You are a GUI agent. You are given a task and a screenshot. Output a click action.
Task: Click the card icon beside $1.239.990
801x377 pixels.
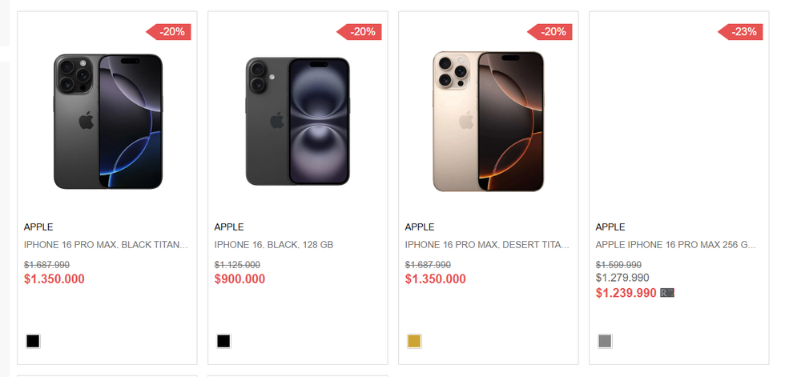pyautogui.click(x=667, y=293)
